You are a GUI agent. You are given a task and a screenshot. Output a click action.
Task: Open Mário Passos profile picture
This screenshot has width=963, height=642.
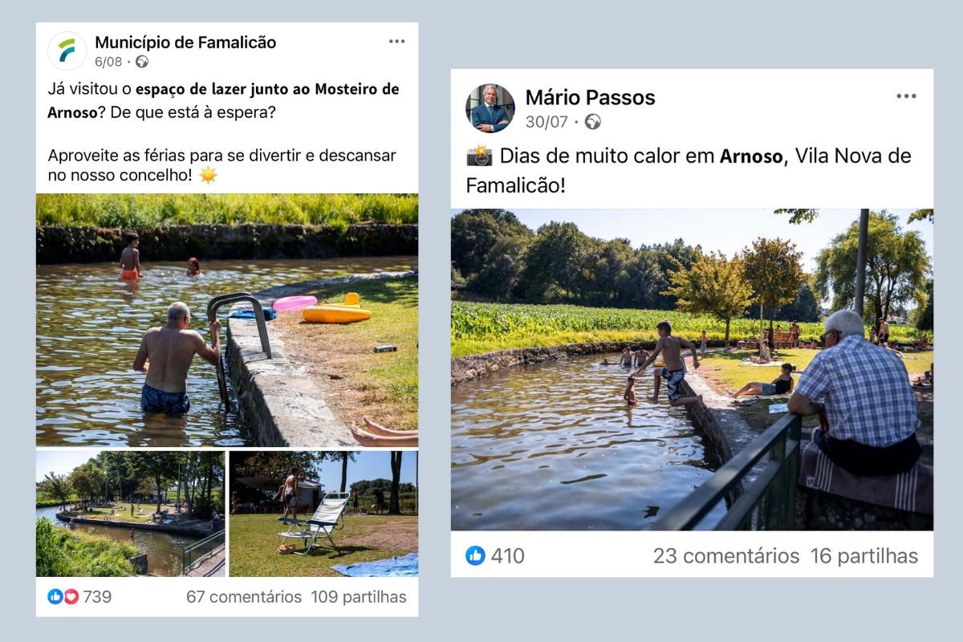490,108
